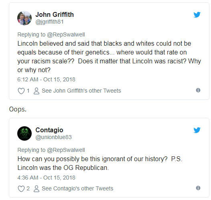See Contagio's other Tweets
The image size is (211, 200).
coord(77,188)
